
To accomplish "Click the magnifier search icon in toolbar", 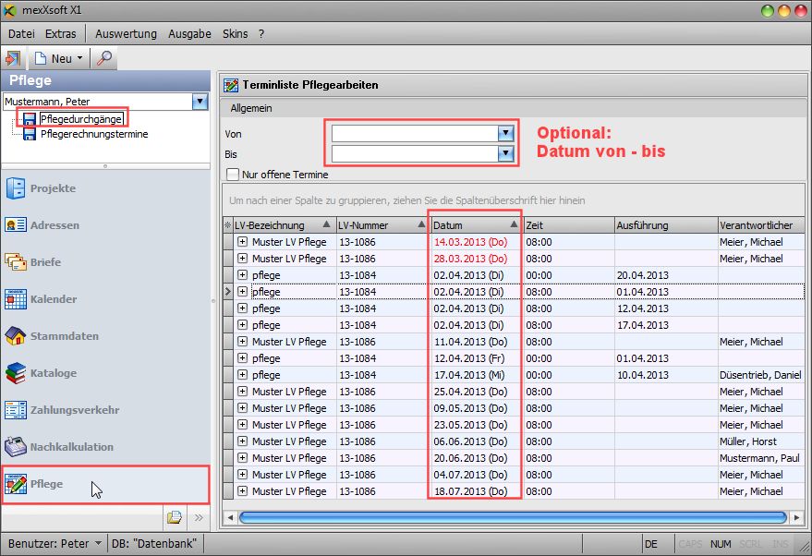I will (104, 58).
